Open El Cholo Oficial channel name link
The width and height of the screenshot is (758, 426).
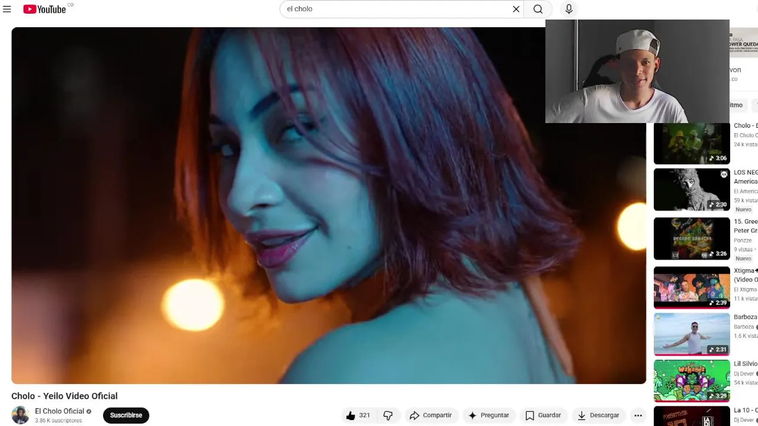point(59,411)
